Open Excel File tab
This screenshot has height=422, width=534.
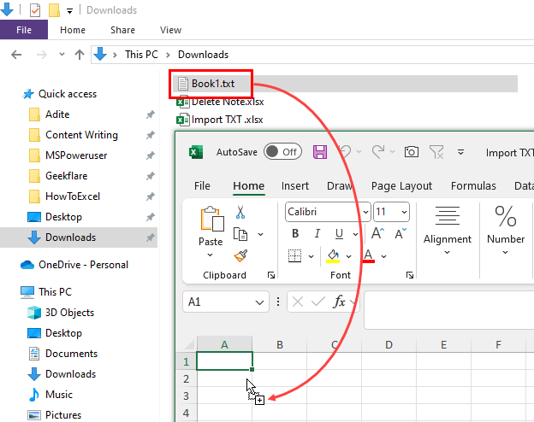[202, 185]
